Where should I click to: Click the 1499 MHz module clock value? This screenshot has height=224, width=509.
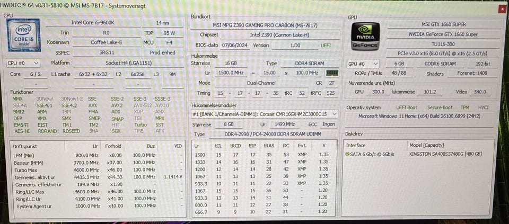[286, 124]
